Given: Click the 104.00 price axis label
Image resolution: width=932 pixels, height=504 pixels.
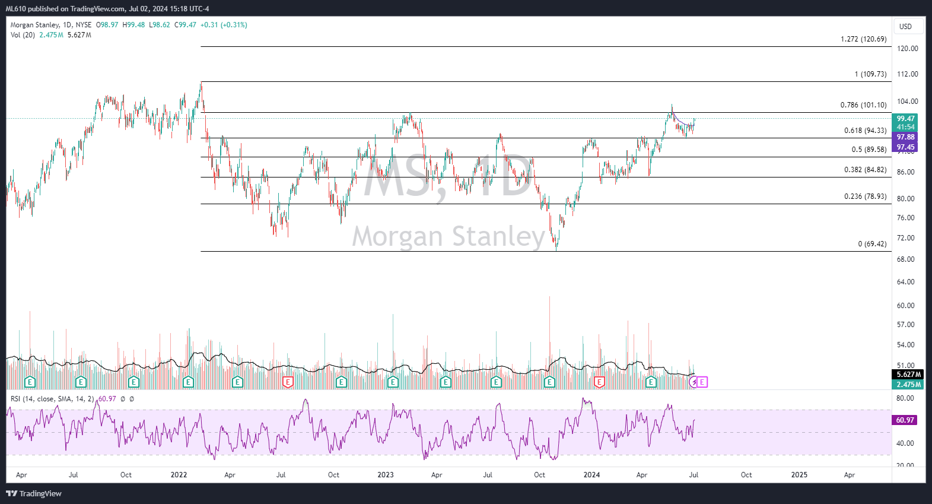Looking at the screenshot, I should [x=907, y=102].
